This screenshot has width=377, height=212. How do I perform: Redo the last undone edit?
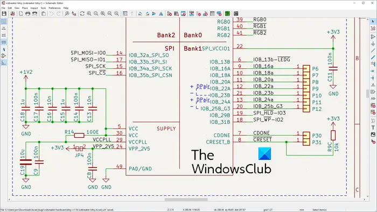point(58,13)
